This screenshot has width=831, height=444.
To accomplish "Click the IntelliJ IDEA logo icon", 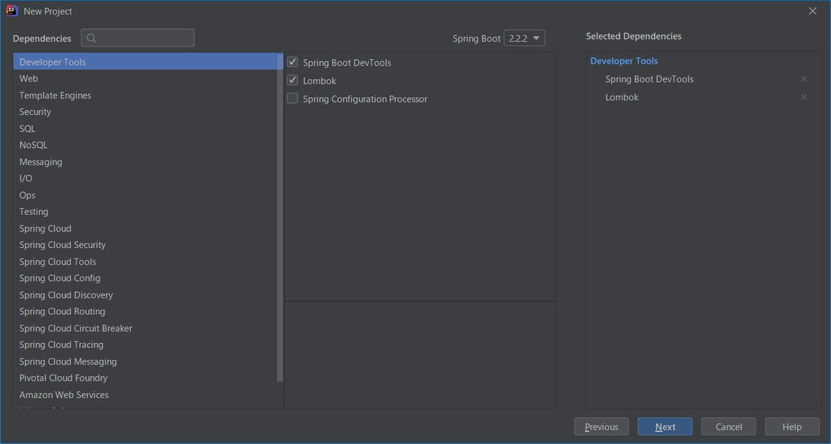I will tap(12, 11).
